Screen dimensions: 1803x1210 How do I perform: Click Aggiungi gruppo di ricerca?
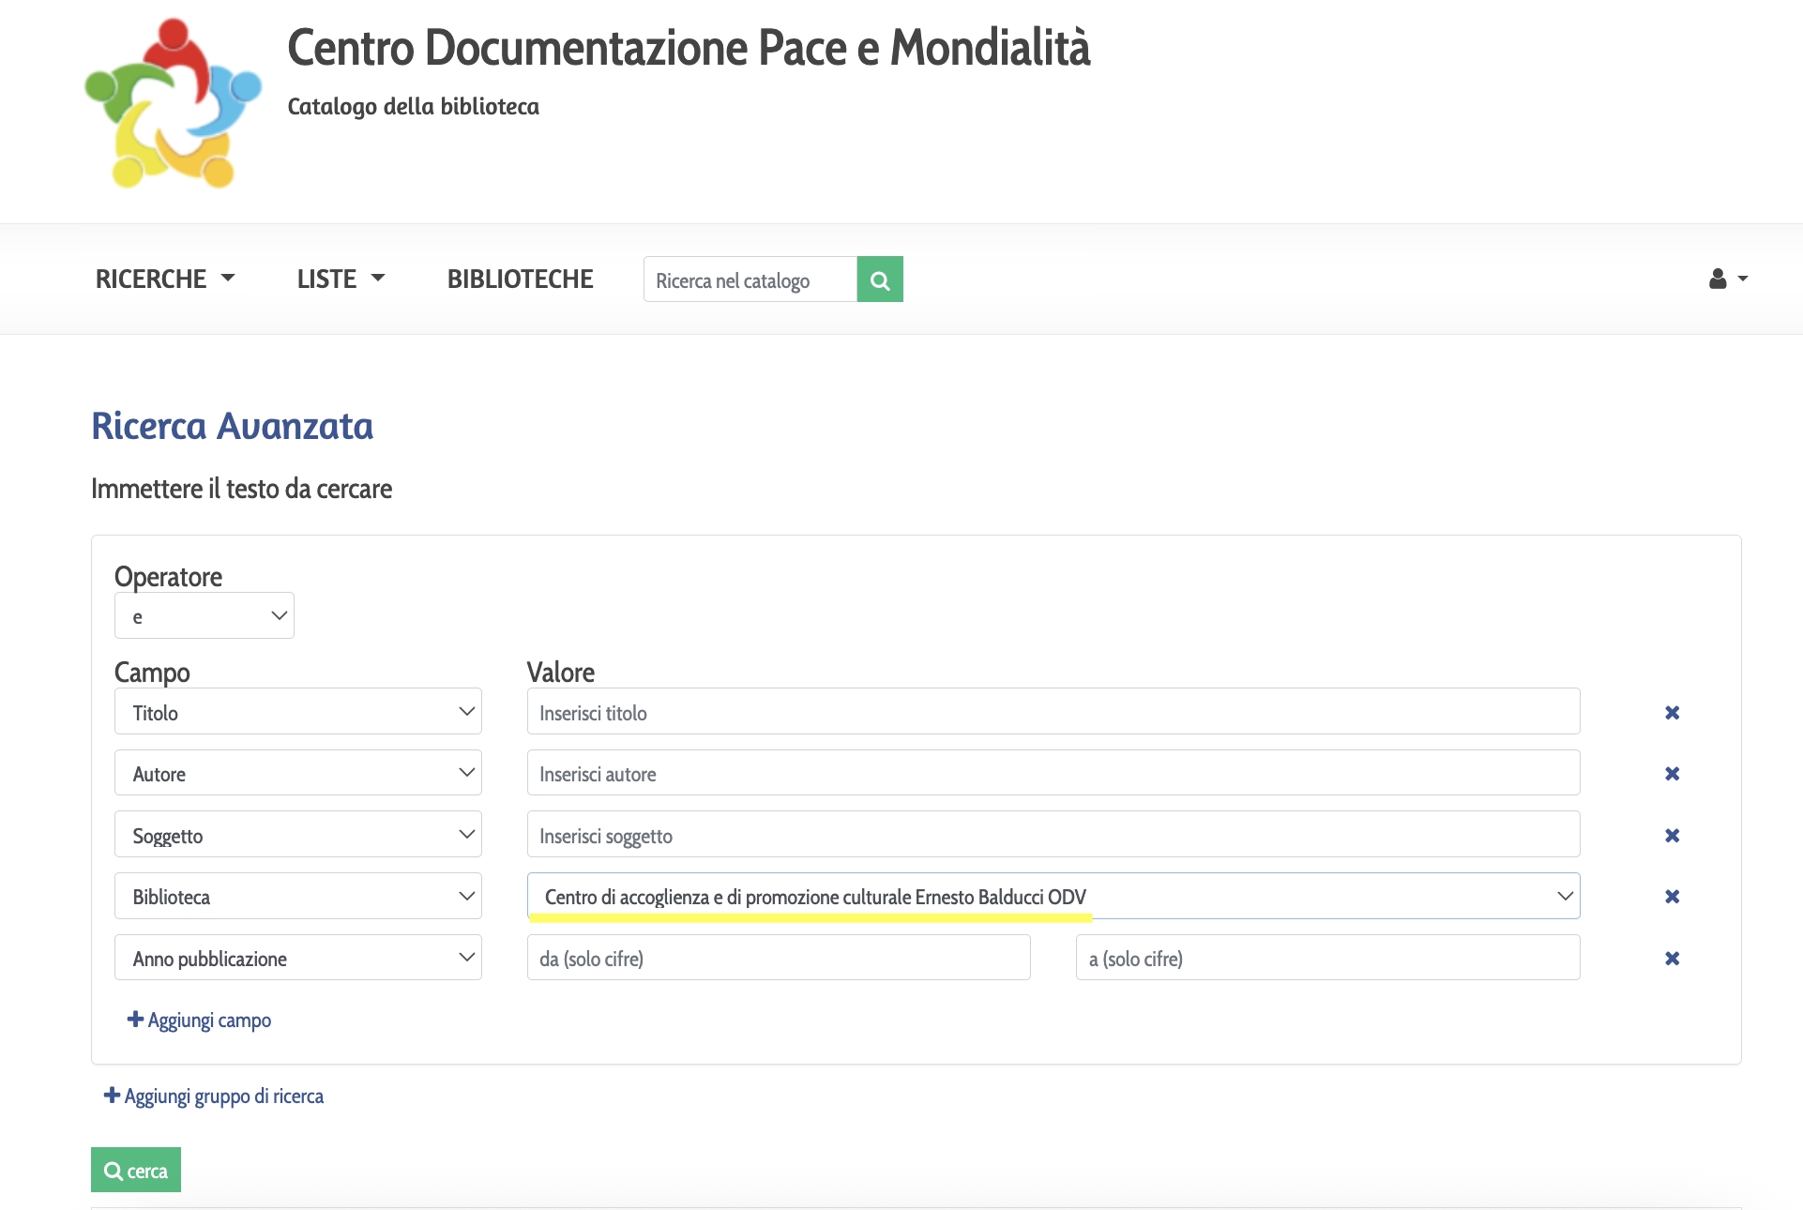(x=214, y=1096)
